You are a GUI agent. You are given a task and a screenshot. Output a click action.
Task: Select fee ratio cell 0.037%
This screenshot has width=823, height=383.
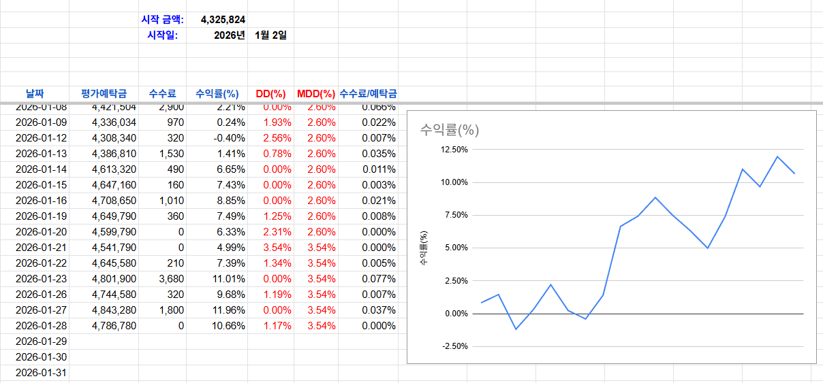click(368, 310)
